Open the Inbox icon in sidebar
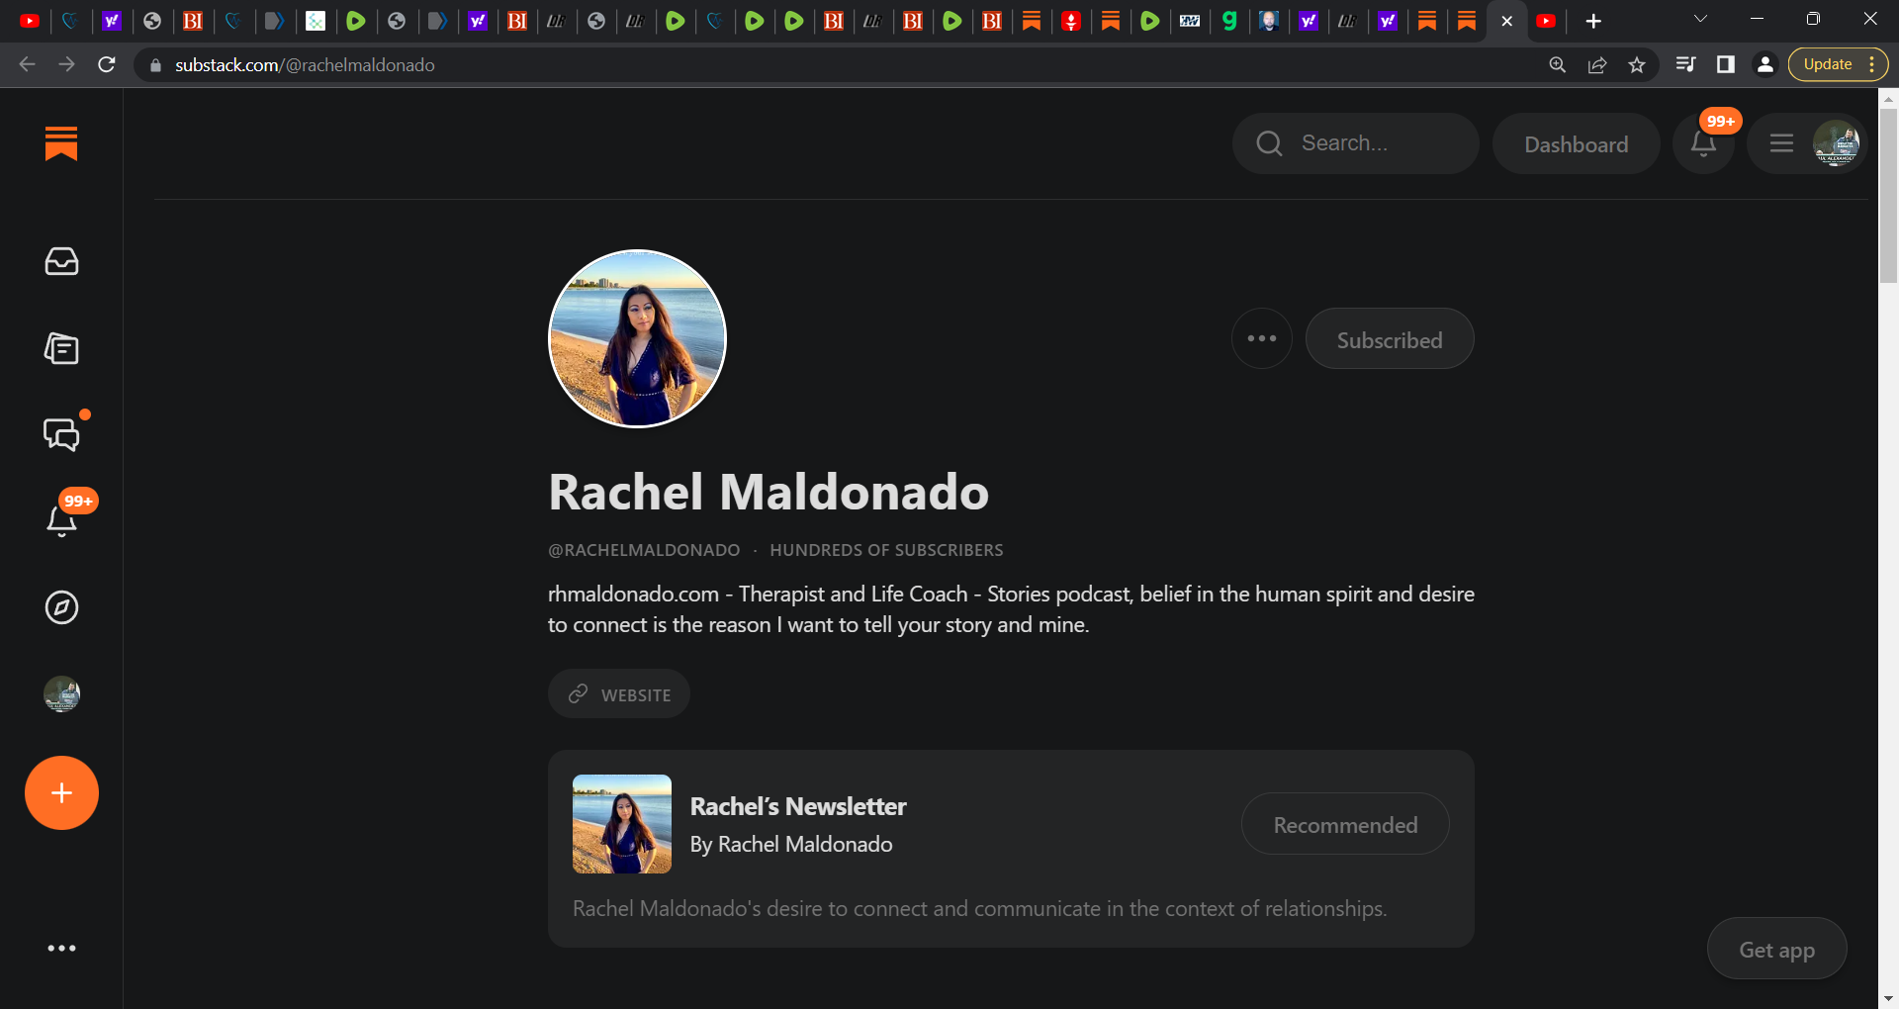 pyautogui.click(x=61, y=261)
